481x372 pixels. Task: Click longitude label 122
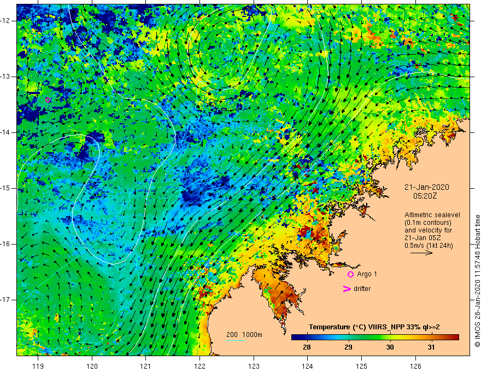200,366
